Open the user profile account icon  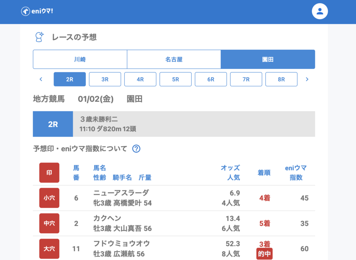click(x=320, y=11)
